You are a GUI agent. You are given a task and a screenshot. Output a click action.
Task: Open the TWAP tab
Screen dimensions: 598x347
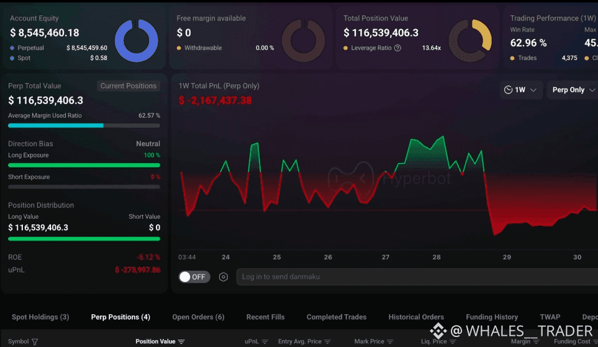point(550,317)
